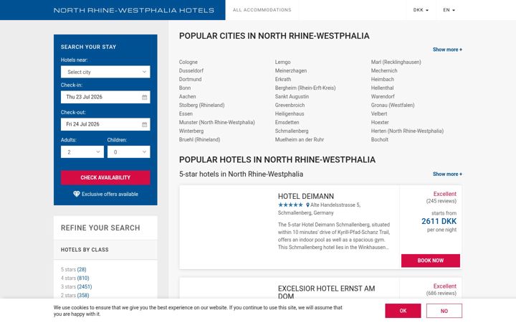
Task: Click the check-in date field
Action: click(105, 97)
